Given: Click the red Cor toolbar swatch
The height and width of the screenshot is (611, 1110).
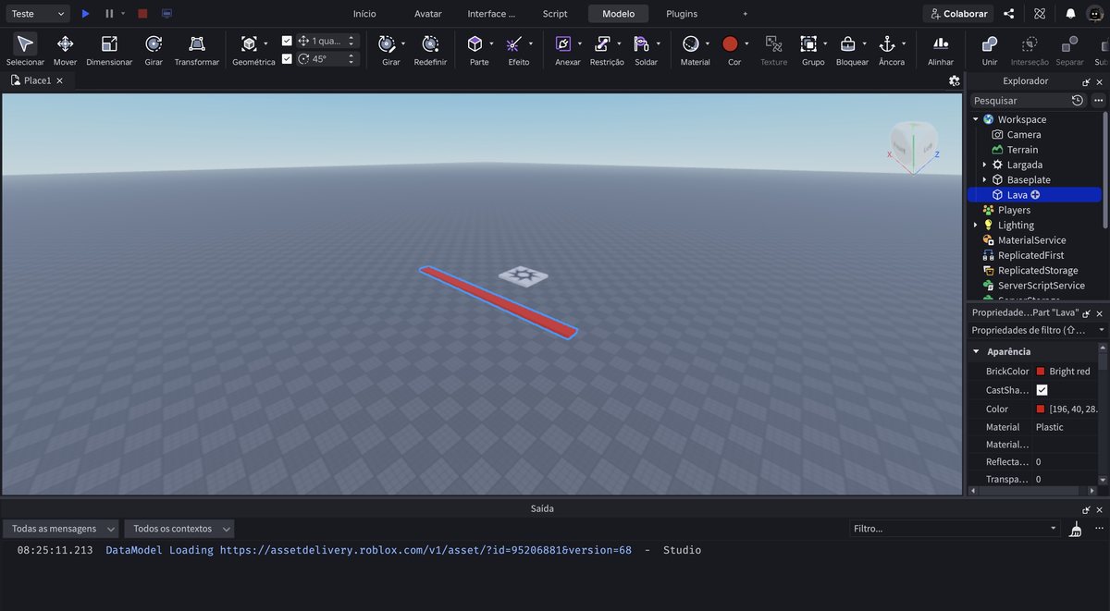Looking at the screenshot, I should click(729, 43).
